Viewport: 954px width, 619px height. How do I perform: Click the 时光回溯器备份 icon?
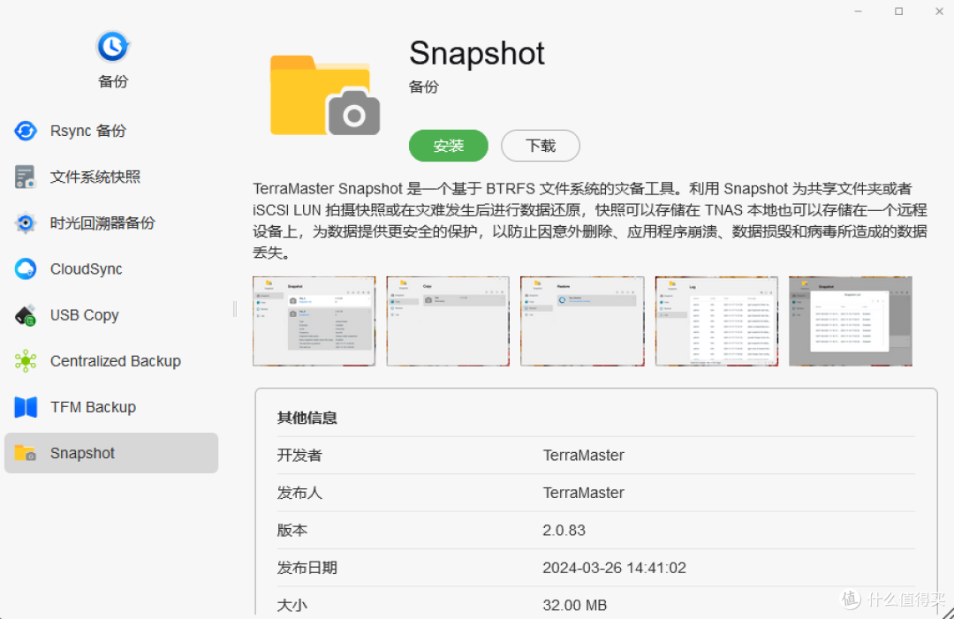pyautogui.click(x=26, y=223)
